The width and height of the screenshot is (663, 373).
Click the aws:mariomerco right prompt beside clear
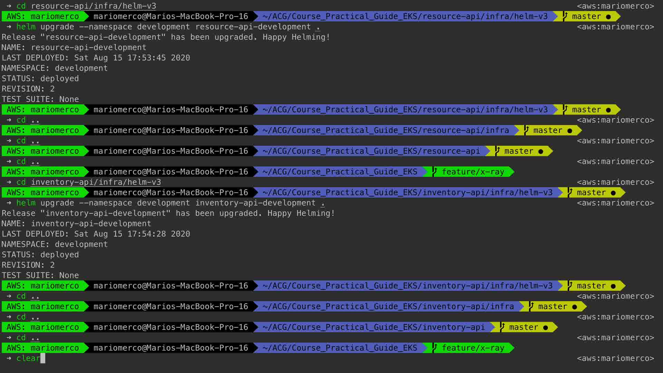[615, 358]
